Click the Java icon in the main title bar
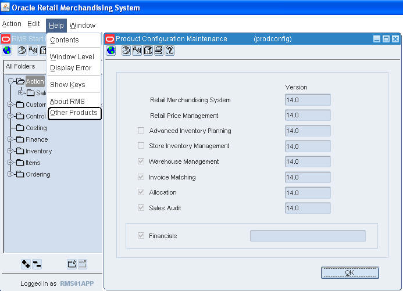The height and width of the screenshot is (291, 403). (5, 7)
